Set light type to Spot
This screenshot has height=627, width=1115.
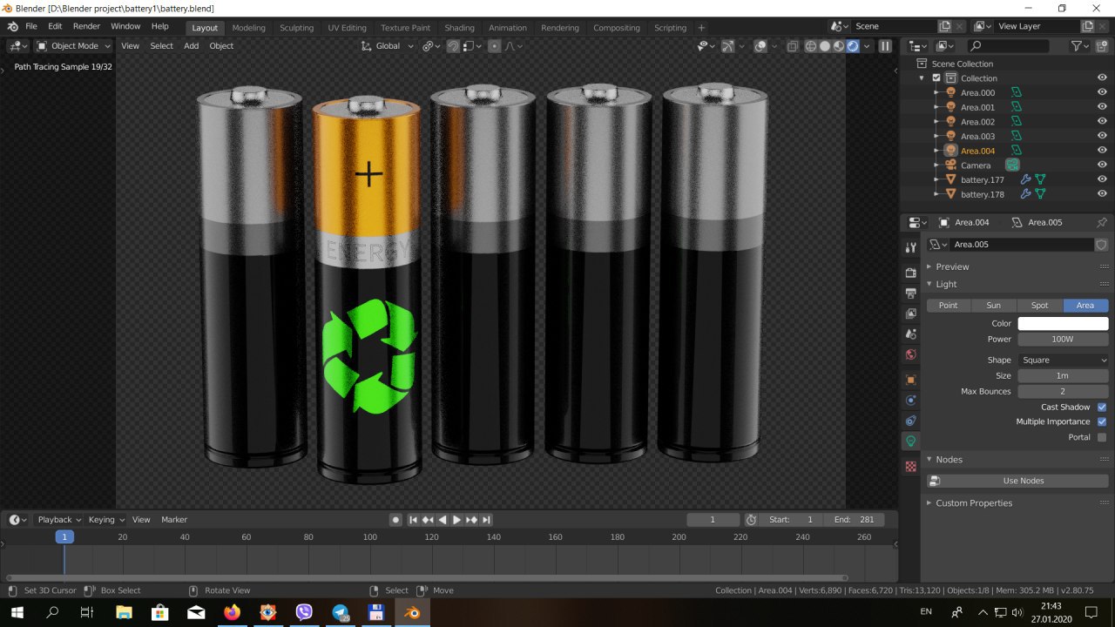(1040, 305)
